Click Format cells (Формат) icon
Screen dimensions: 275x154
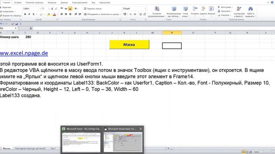pos(211,9)
